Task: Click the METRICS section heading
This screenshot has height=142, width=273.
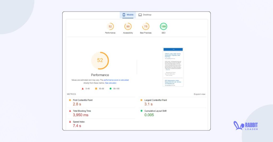Action: [71, 94]
